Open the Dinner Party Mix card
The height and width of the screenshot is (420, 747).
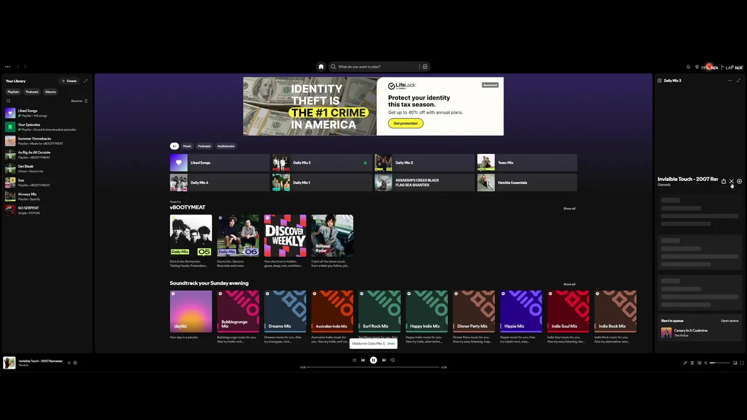point(474,316)
